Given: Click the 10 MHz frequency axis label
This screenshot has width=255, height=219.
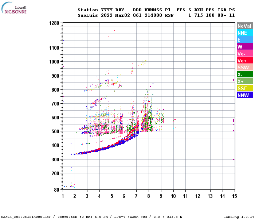Looking at the screenshot, I should tap(173, 196).
